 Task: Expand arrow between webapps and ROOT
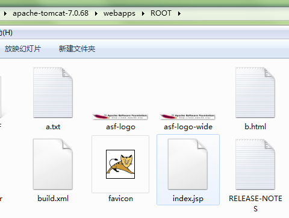coord(143,14)
